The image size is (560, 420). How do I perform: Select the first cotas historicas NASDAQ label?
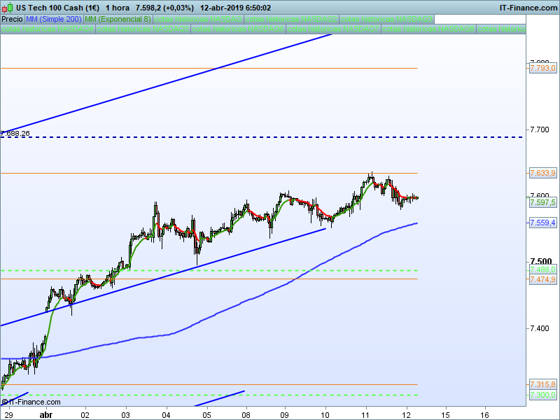pyautogui.click(x=198, y=19)
